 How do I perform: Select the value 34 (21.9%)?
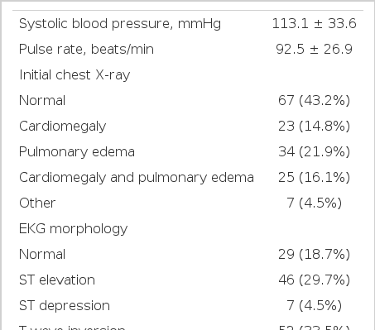tap(314, 151)
